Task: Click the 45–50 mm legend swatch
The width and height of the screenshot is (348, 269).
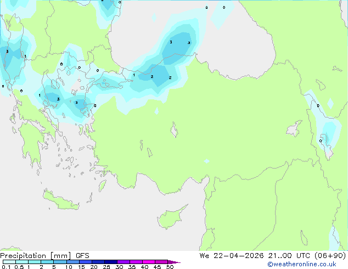Action: pyautogui.click(x=161, y=262)
